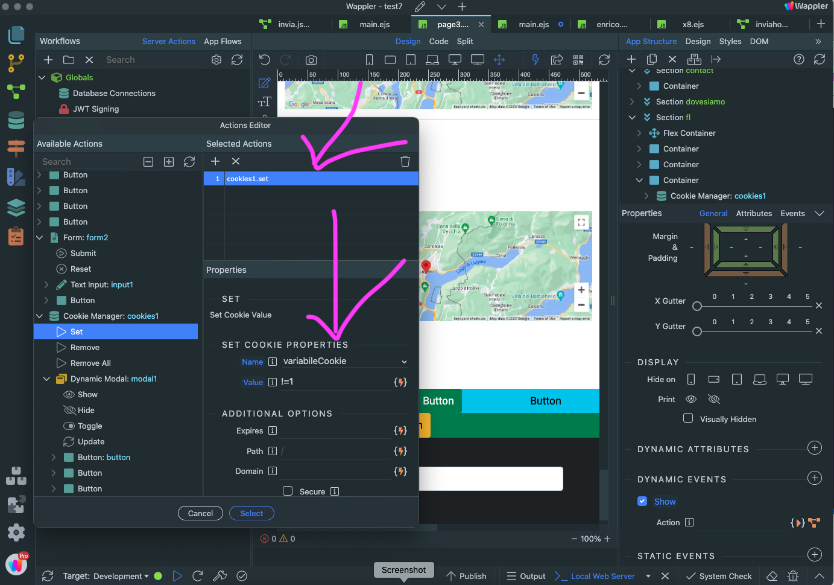Click the Select button in Actions Editor

(x=251, y=513)
